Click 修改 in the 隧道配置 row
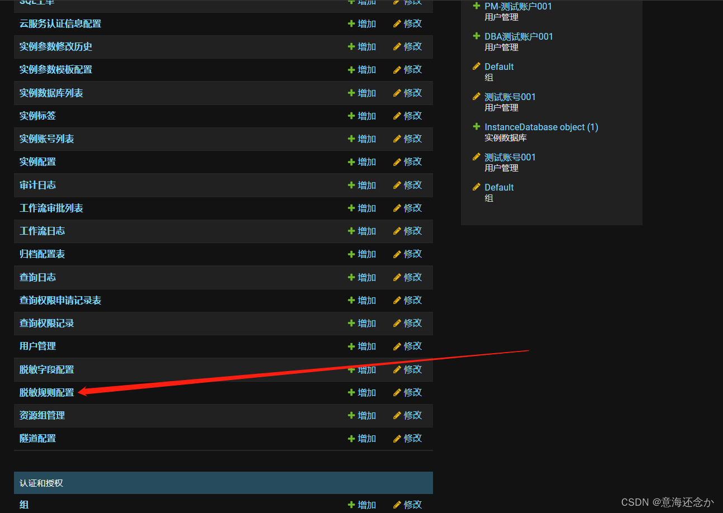 point(408,438)
